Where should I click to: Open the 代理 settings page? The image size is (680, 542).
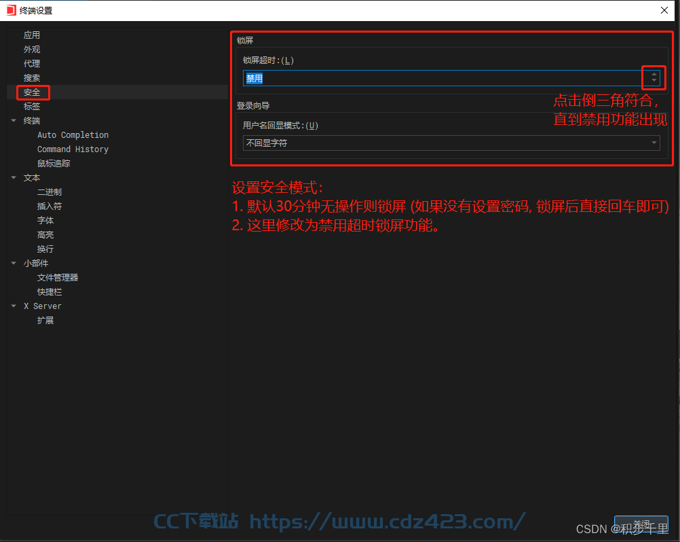click(x=32, y=64)
